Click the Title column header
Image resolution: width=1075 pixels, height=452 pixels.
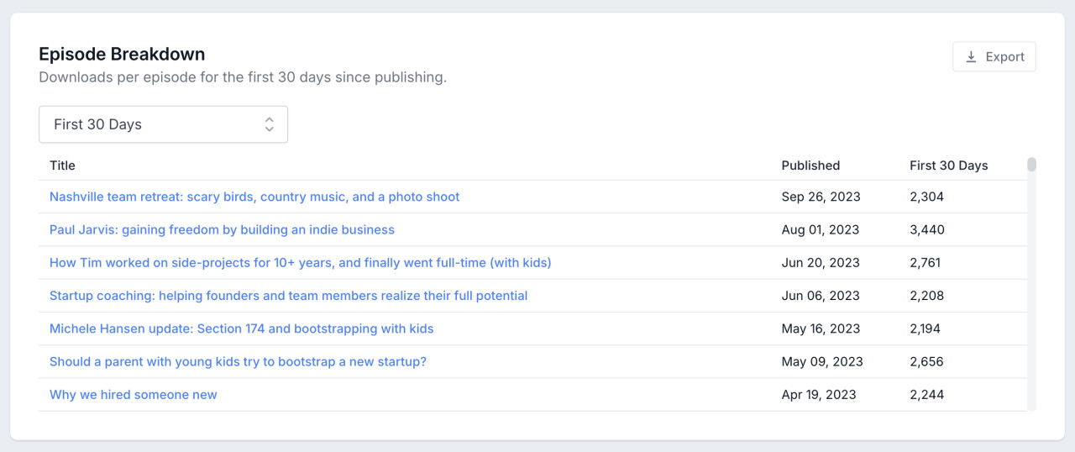62,166
